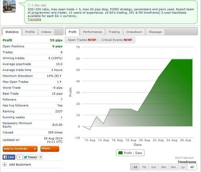Image resolution: width=201 pixels, height=172 pixels.
Task: Switch to the Performance tab
Action: click(x=93, y=32)
